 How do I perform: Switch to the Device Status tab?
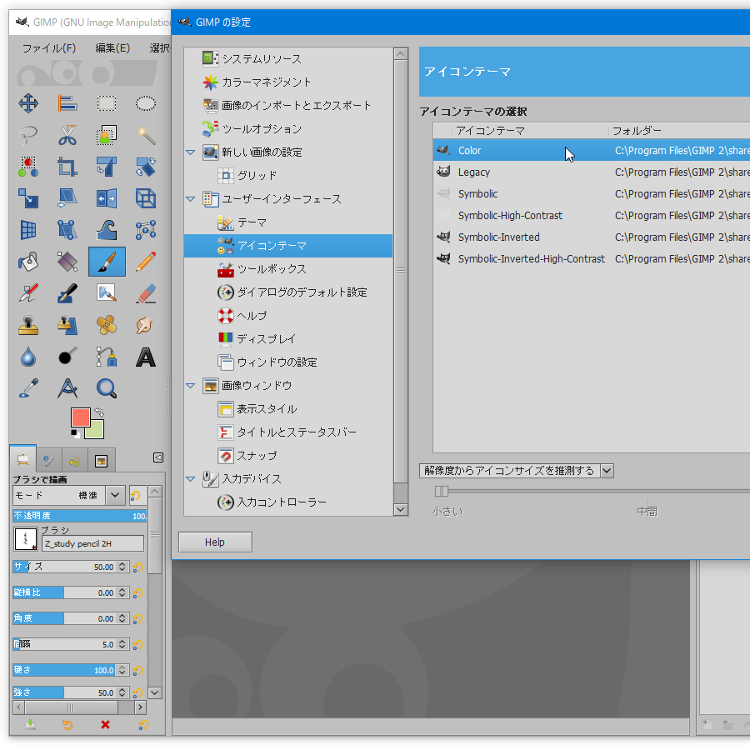click(x=48, y=461)
